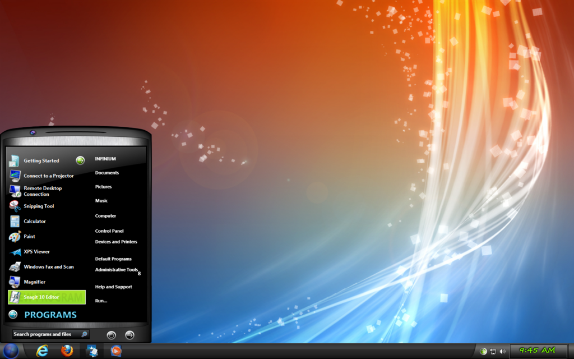
Task: Expand shutdown options arrow button
Action: 129,335
